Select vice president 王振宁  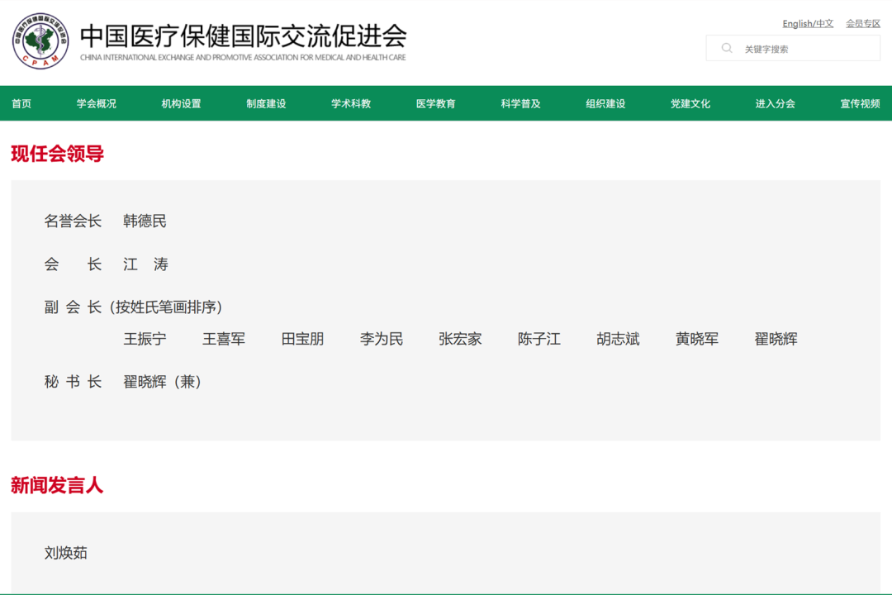[145, 339]
